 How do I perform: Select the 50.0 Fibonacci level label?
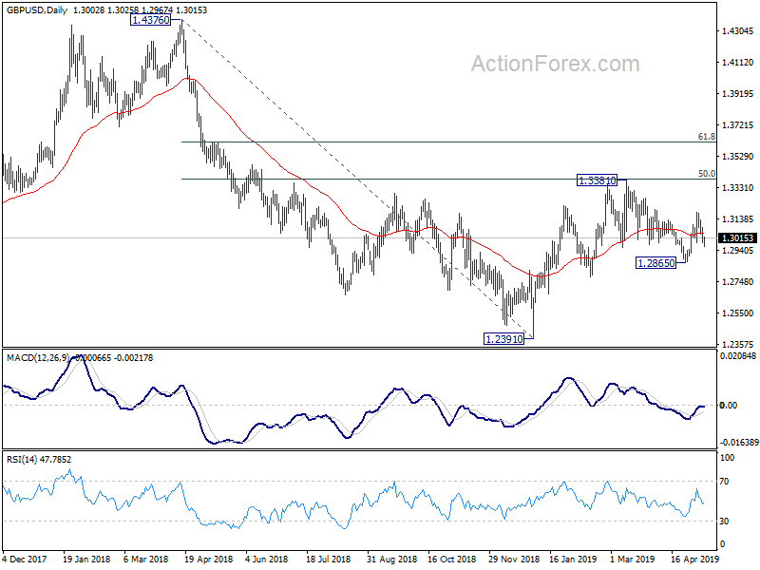coord(706,174)
